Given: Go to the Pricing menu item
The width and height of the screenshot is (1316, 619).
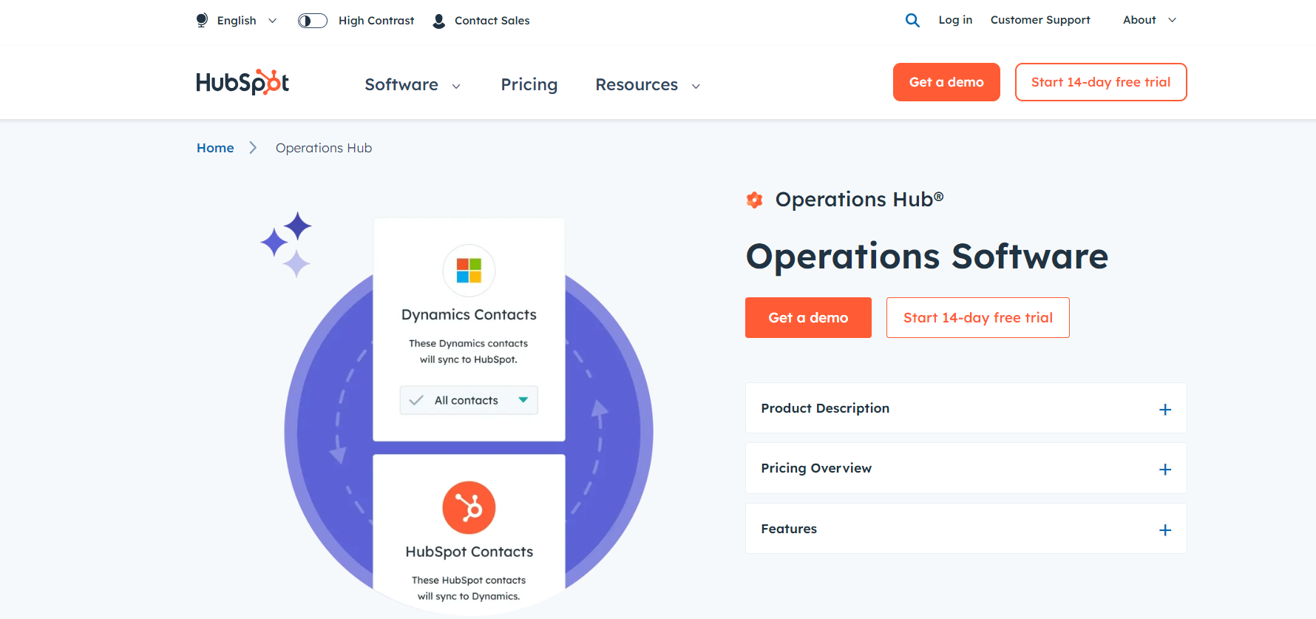Looking at the screenshot, I should 529,85.
